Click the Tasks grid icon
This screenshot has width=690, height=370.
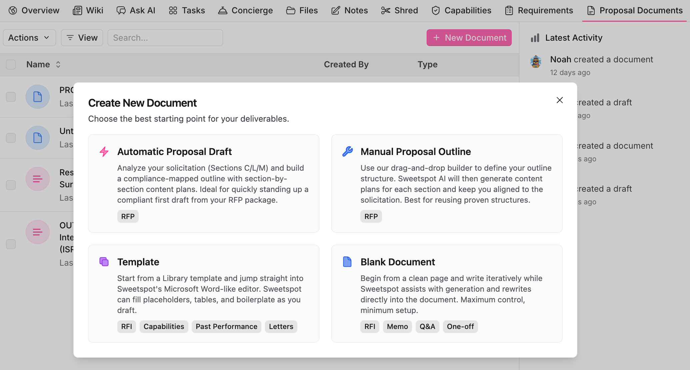pyautogui.click(x=173, y=10)
